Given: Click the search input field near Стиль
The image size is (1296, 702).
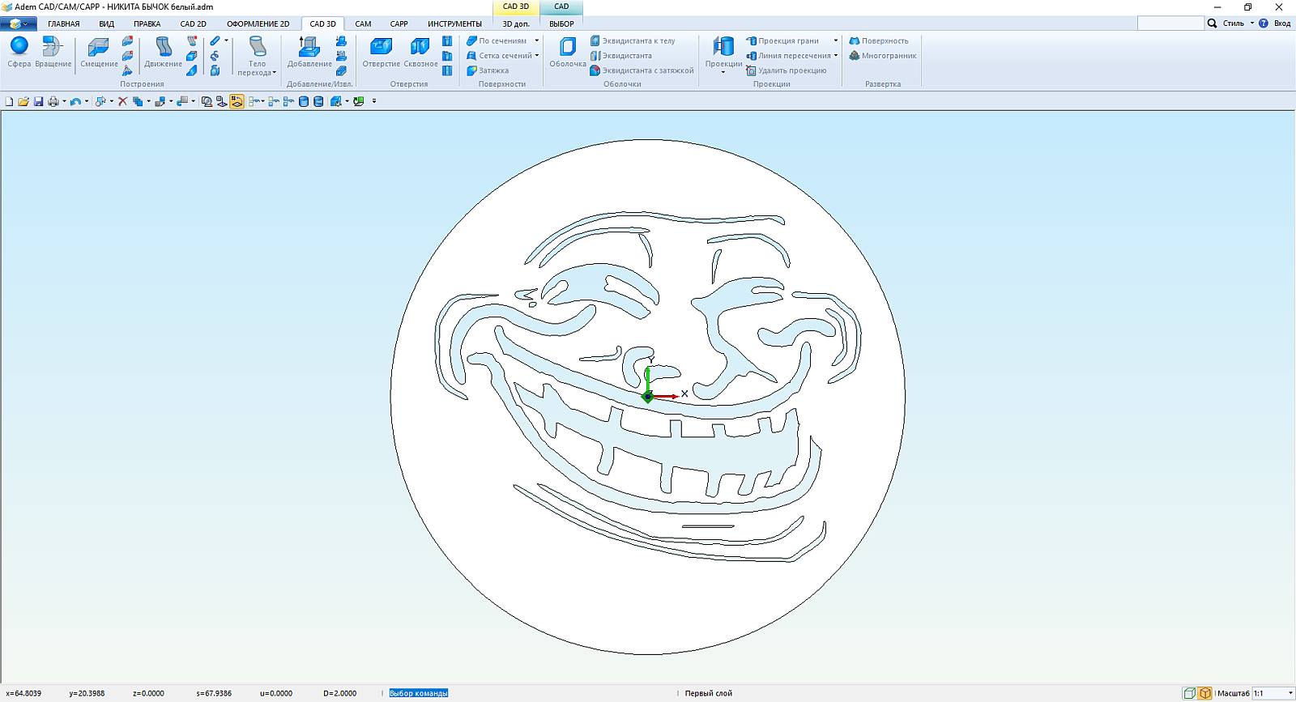Looking at the screenshot, I should point(1170,23).
